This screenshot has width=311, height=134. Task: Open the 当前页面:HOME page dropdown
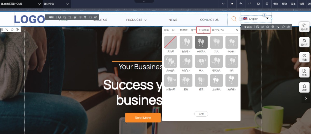tap(21, 4)
